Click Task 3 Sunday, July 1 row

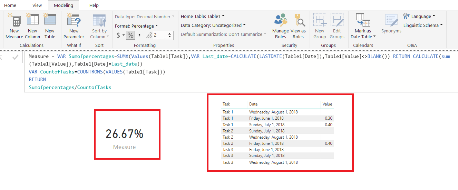click(277, 156)
